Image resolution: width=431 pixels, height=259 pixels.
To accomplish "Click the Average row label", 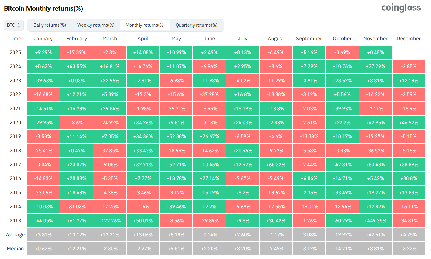I will coord(15,235).
